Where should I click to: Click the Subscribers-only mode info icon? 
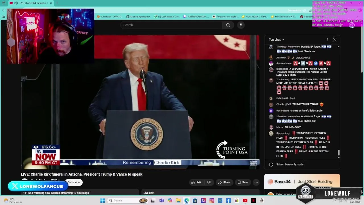click(271, 164)
